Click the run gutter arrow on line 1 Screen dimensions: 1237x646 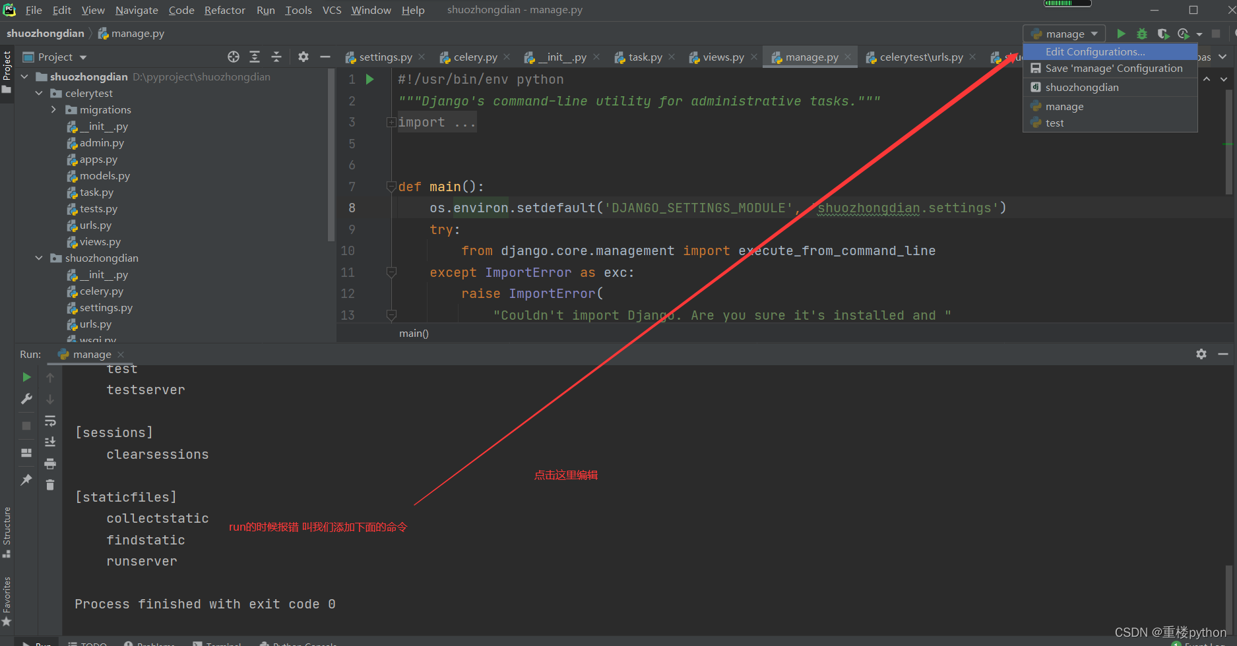(x=370, y=79)
